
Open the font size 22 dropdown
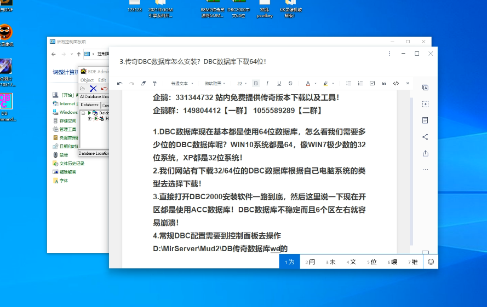click(x=242, y=84)
